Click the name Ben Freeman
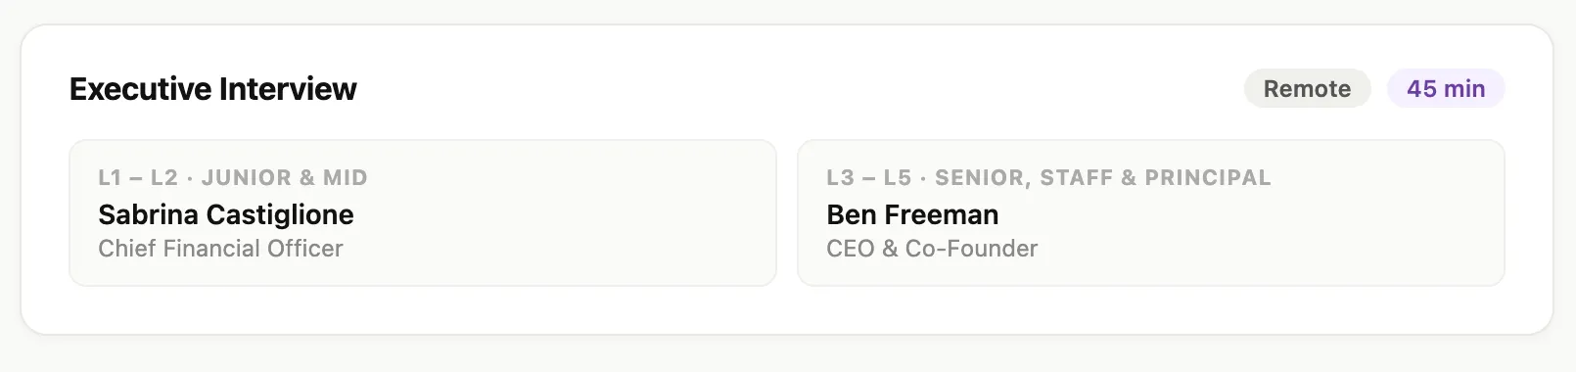Viewport: 1576px width, 372px height. (x=912, y=214)
